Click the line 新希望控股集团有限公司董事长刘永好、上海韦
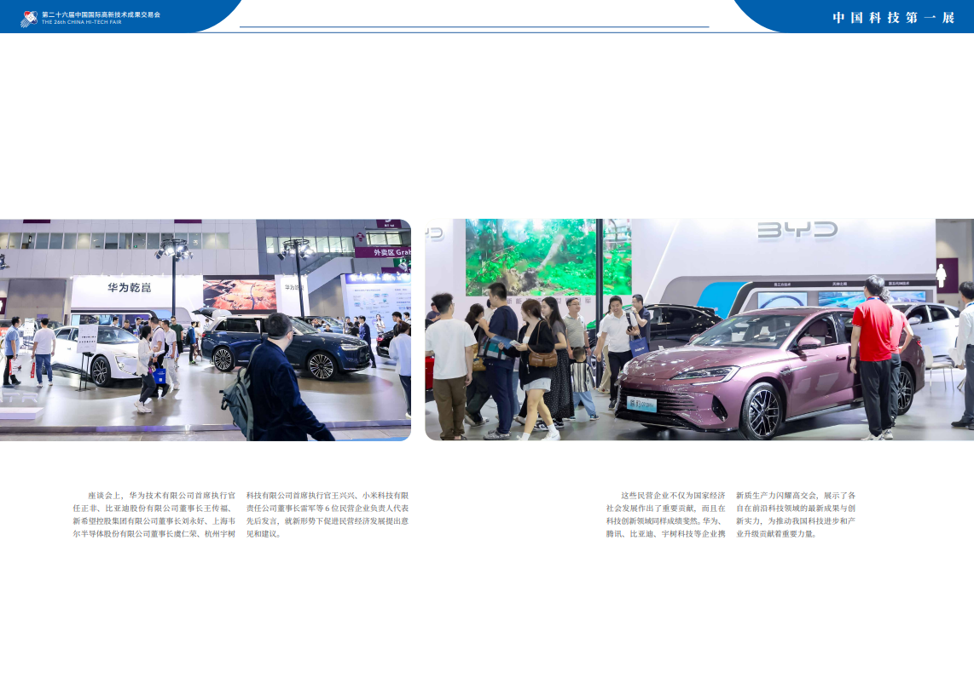The width and height of the screenshot is (974, 678). (x=154, y=521)
